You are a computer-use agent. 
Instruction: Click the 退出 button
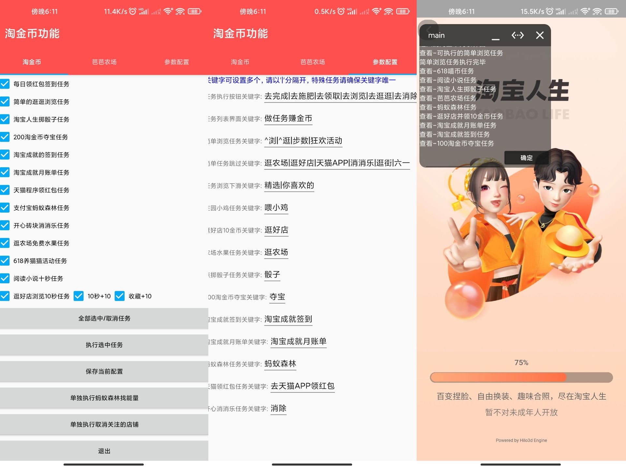pyautogui.click(x=104, y=451)
